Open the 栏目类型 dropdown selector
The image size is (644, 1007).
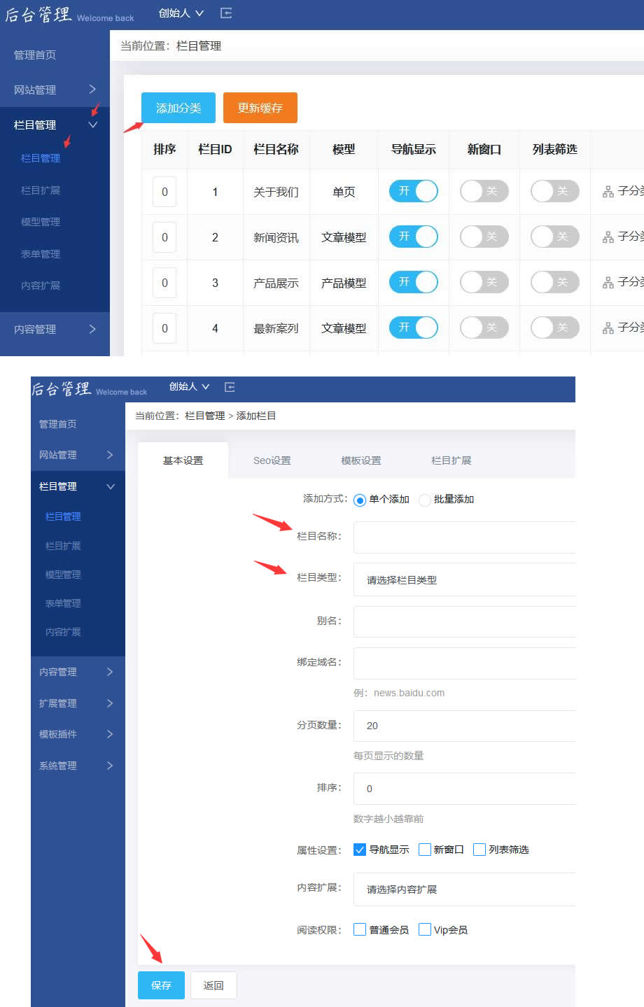tap(465, 579)
